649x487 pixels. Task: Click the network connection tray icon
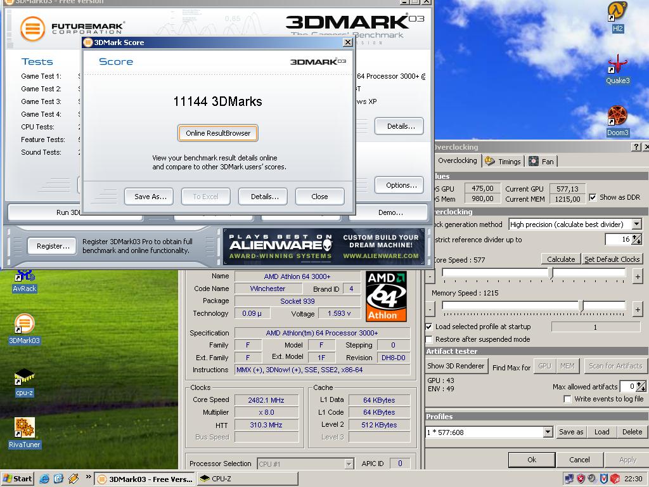(569, 479)
